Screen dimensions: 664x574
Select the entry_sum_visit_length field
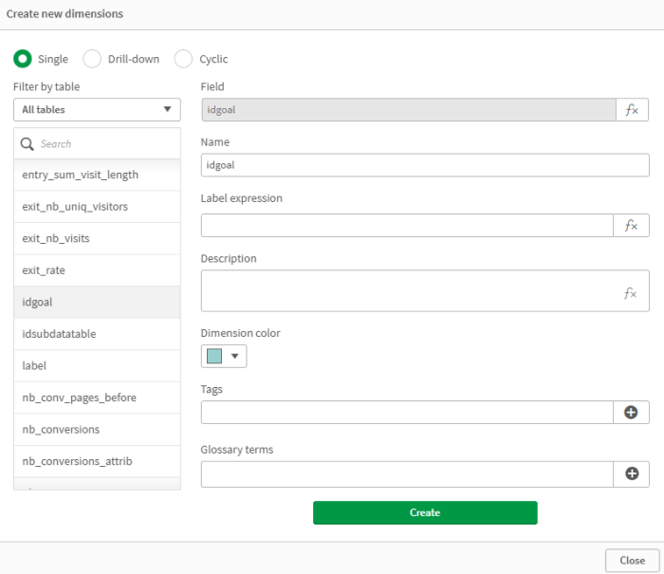[97, 175]
